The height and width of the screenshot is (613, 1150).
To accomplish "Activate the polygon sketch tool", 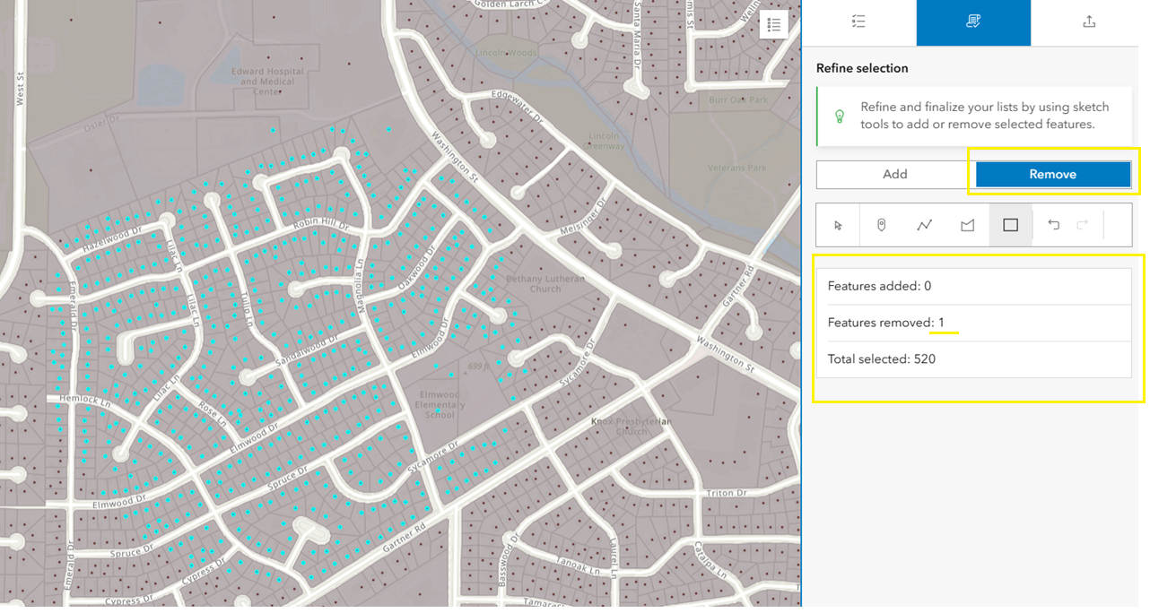I will [967, 225].
